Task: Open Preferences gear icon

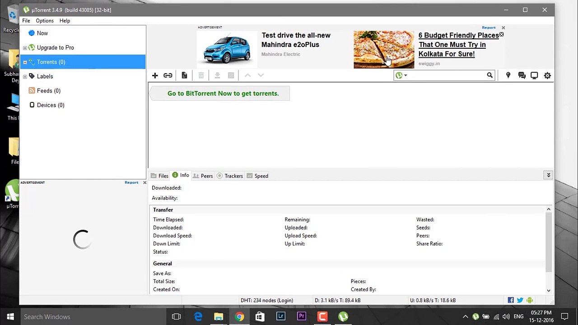Action: (x=547, y=75)
